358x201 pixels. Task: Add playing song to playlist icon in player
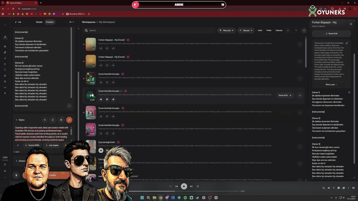324,188
